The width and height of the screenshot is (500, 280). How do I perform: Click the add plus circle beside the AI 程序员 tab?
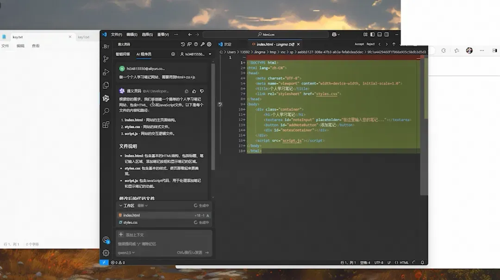173,54
